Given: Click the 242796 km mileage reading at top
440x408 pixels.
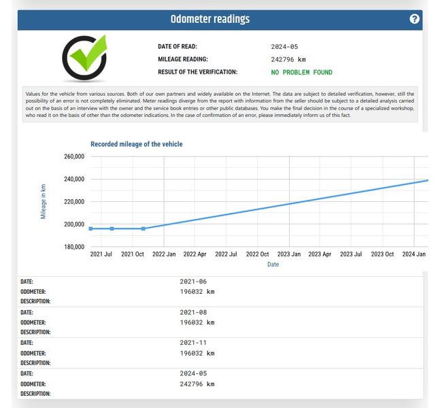Looking at the screenshot, I should click(288, 59).
